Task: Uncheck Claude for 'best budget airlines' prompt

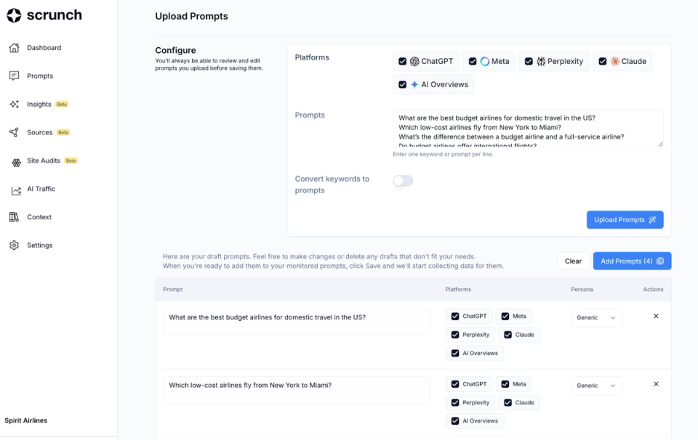Action: [x=508, y=335]
